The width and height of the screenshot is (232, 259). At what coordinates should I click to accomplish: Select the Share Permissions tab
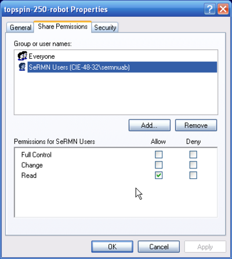click(x=63, y=27)
